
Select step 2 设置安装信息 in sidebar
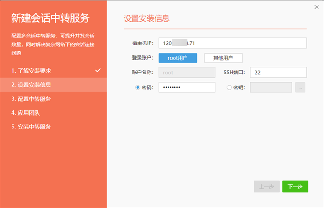point(31,85)
